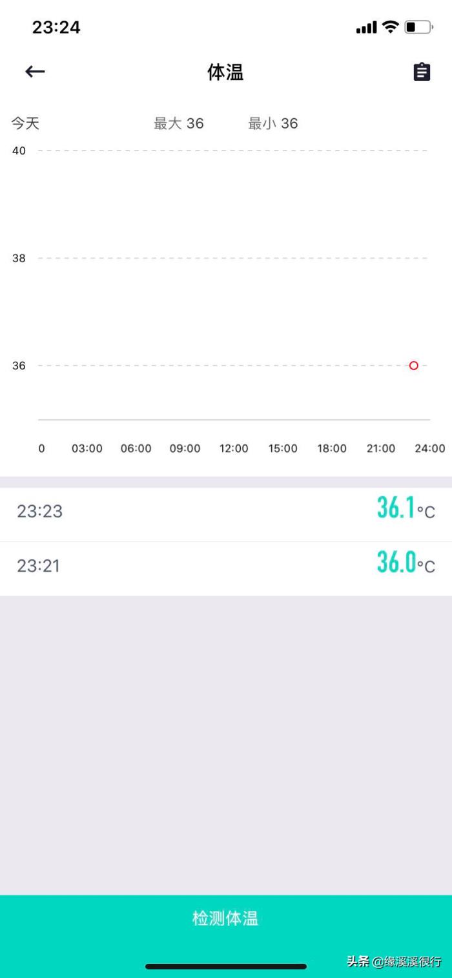452x978 pixels.
Task: Tap the 体温 page title
Action: (225, 72)
